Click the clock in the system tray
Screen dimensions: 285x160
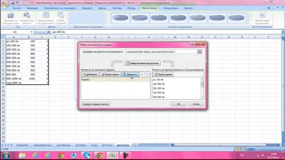click(273, 156)
